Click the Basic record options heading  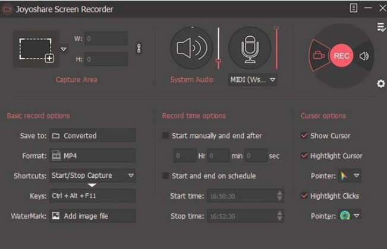click(39, 116)
